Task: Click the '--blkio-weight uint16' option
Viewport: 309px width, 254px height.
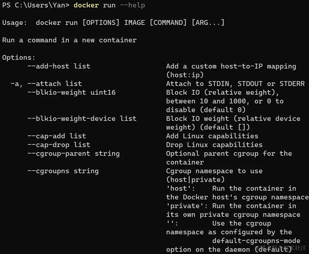Action: (71, 92)
